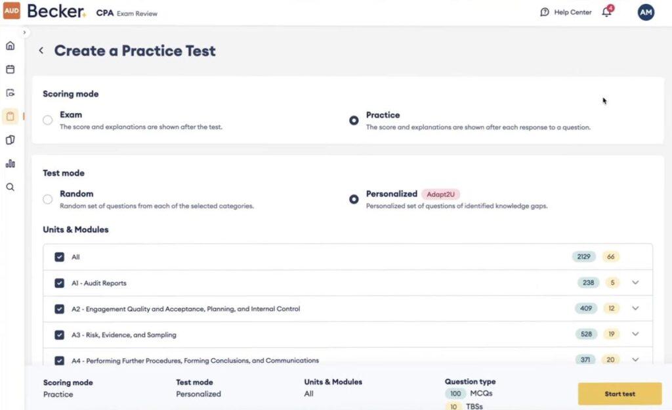This screenshot has height=410, width=672.
Task: Open the AM profile avatar
Action: click(x=645, y=12)
